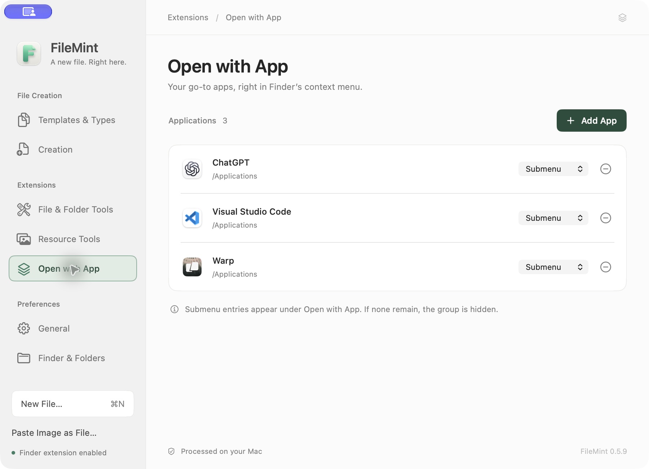This screenshot has height=469, width=649.
Task: Click the Visual Studio Code app icon
Action: point(192,218)
